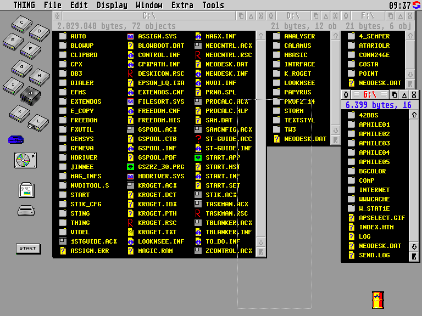Select drive I icon on desktop
The width and height of the screenshot is (422, 316).
click(x=13, y=86)
